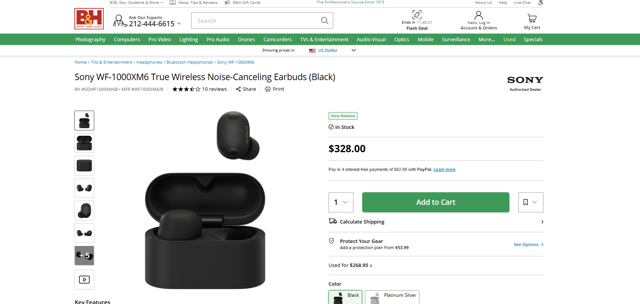Open the Photography navigation menu
Screen dimensions: 640x304
[90, 39]
